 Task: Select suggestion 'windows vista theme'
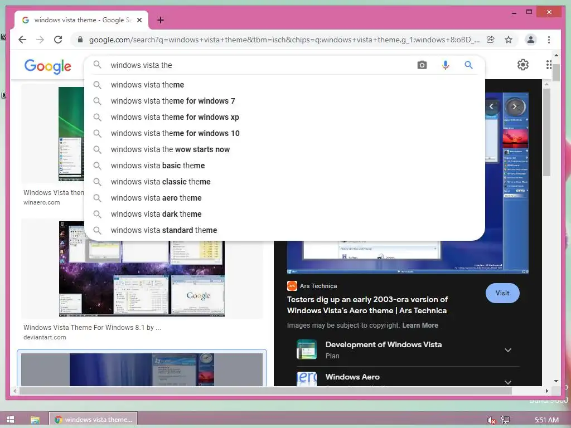(x=284, y=85)
